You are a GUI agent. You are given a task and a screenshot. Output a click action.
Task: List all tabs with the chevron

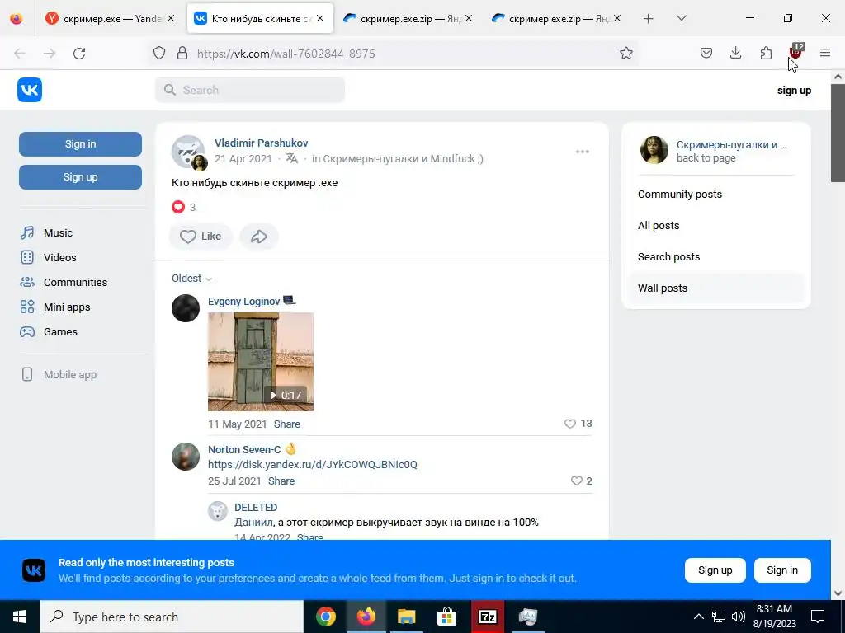tap(681, 18)
